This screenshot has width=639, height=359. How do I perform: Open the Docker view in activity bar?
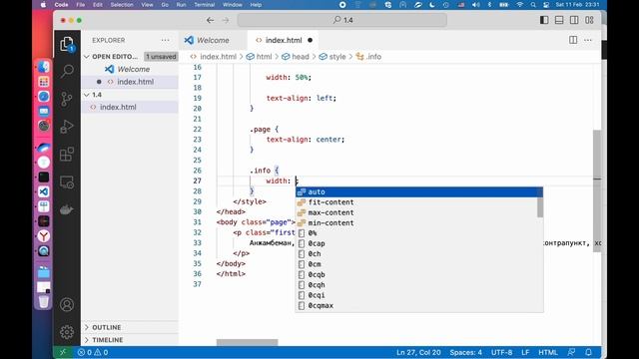67,209
